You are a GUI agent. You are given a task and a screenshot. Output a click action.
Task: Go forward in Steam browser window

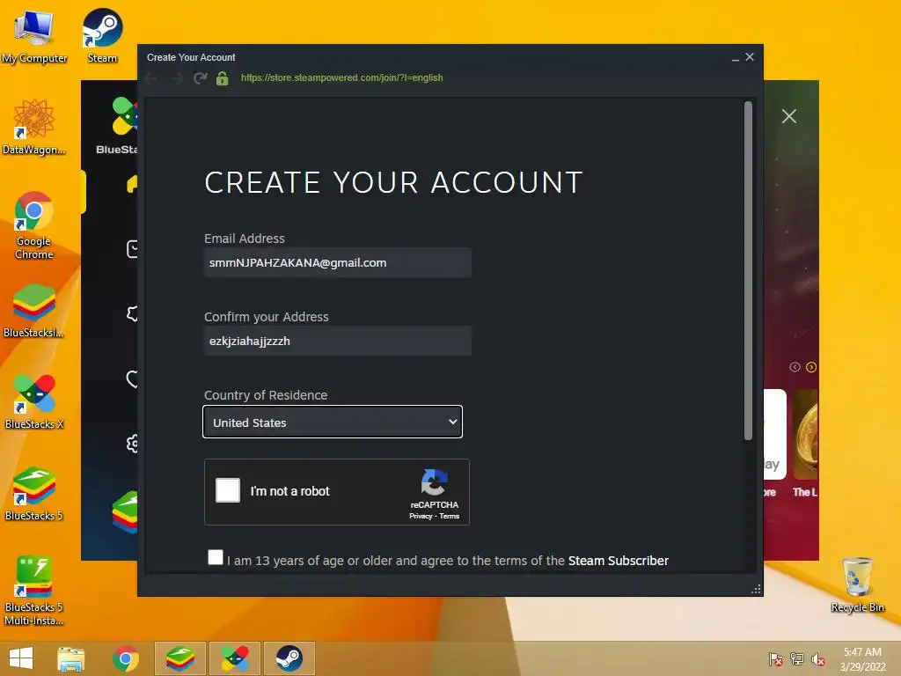pyautogui.click(x=176, y=78)
